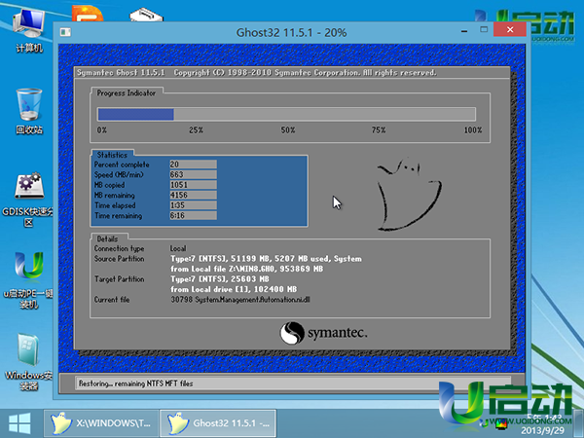Click the 25% progress scale label
584x438 pixels.
tap(196, 130)
